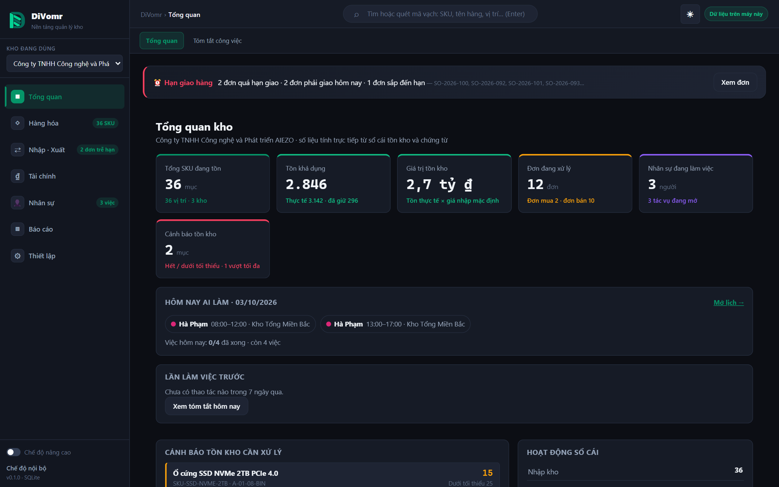This screenshot has width=779, height=487.
Task: Click the Báo cáo sidebar icon
Action: pyautogui.click(x=17, y=229)
